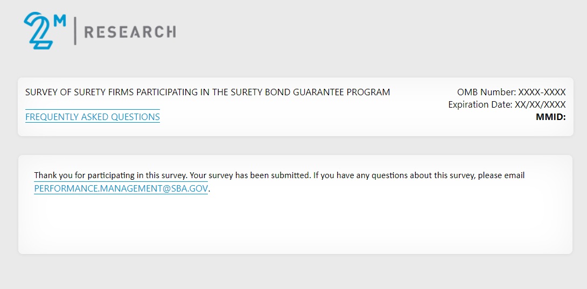The height and width of the screenshot is (289, 587).
Task: Click the gray RESEARCH wordmark
Action: tap(129, 32)
